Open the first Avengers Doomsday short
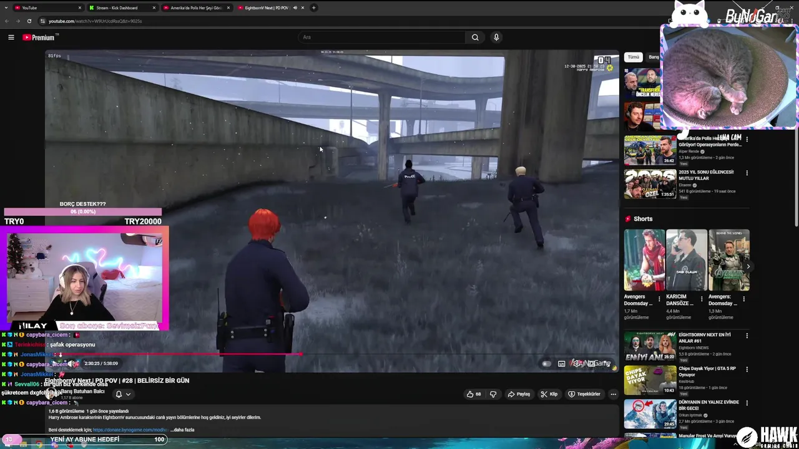The width and height of the screenshot is (799, 449). 644,260
